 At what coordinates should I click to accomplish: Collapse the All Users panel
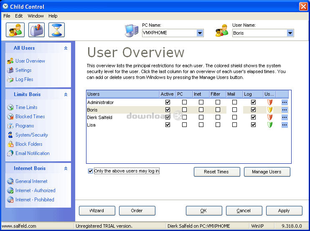[66, 48]
